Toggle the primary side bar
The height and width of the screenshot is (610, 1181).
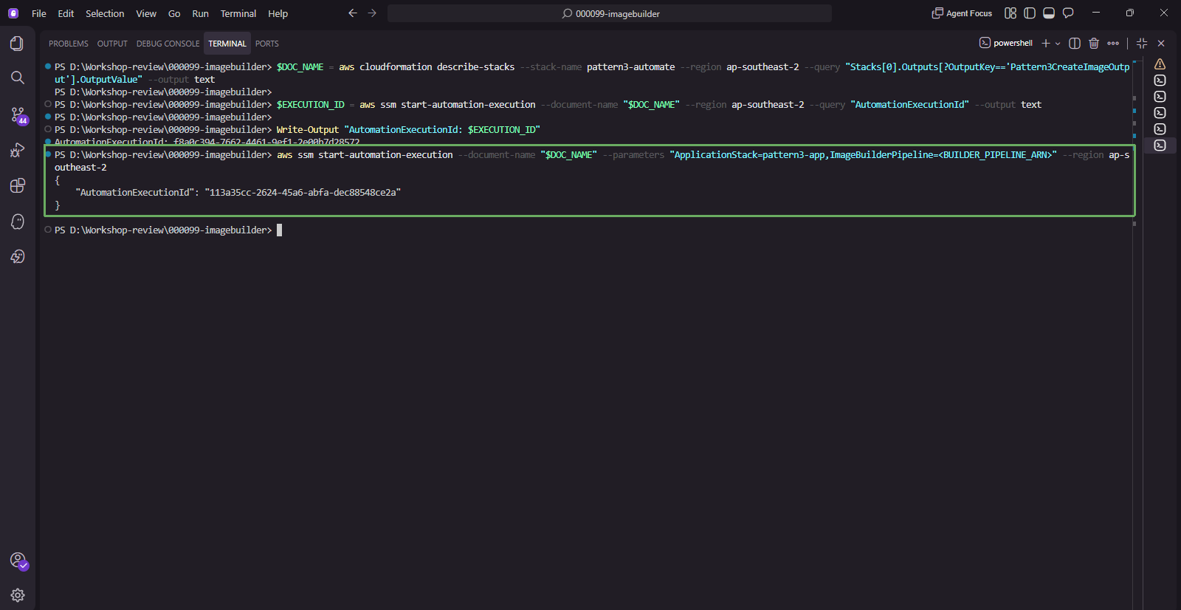tap(1030, 13)
